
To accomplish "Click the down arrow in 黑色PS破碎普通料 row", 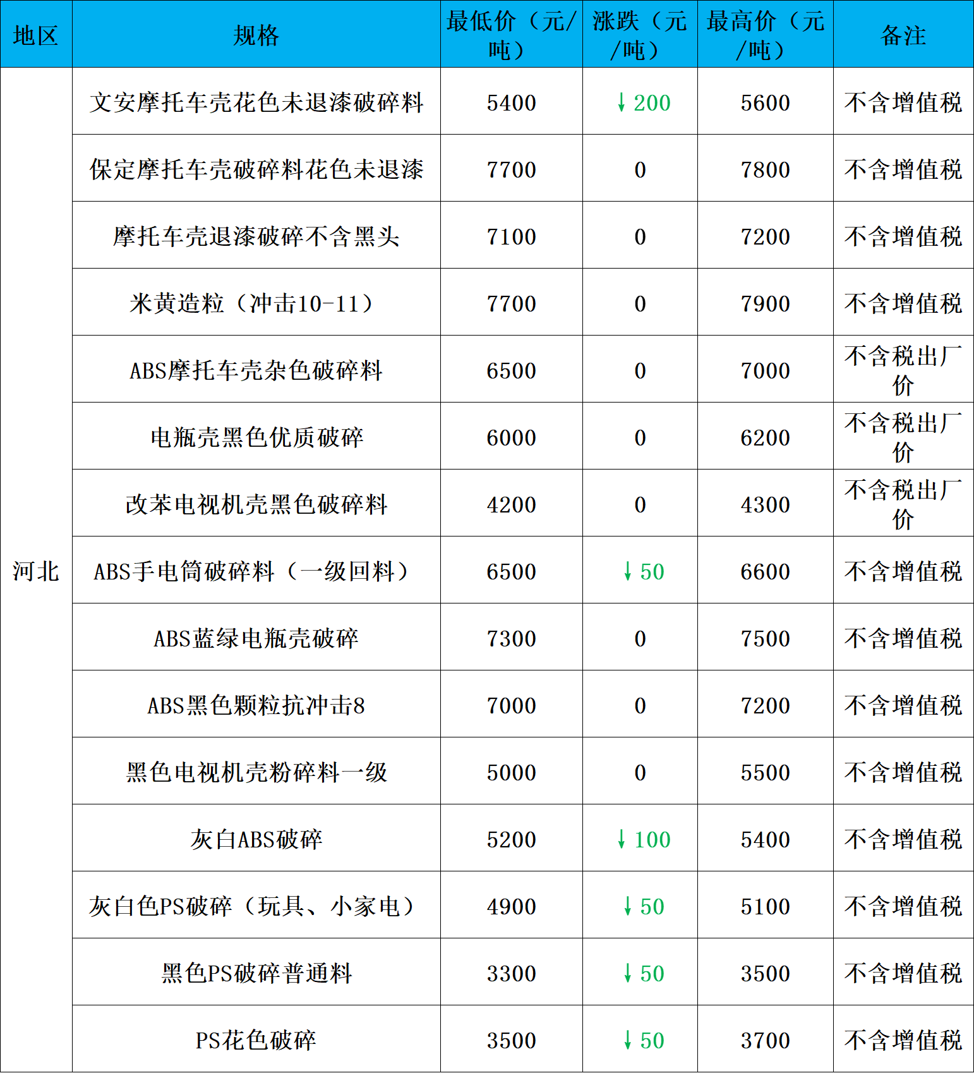I will (x=627, y=973).
